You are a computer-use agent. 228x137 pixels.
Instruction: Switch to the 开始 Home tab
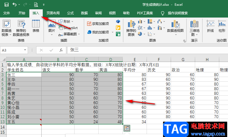[x=22, y=13]
